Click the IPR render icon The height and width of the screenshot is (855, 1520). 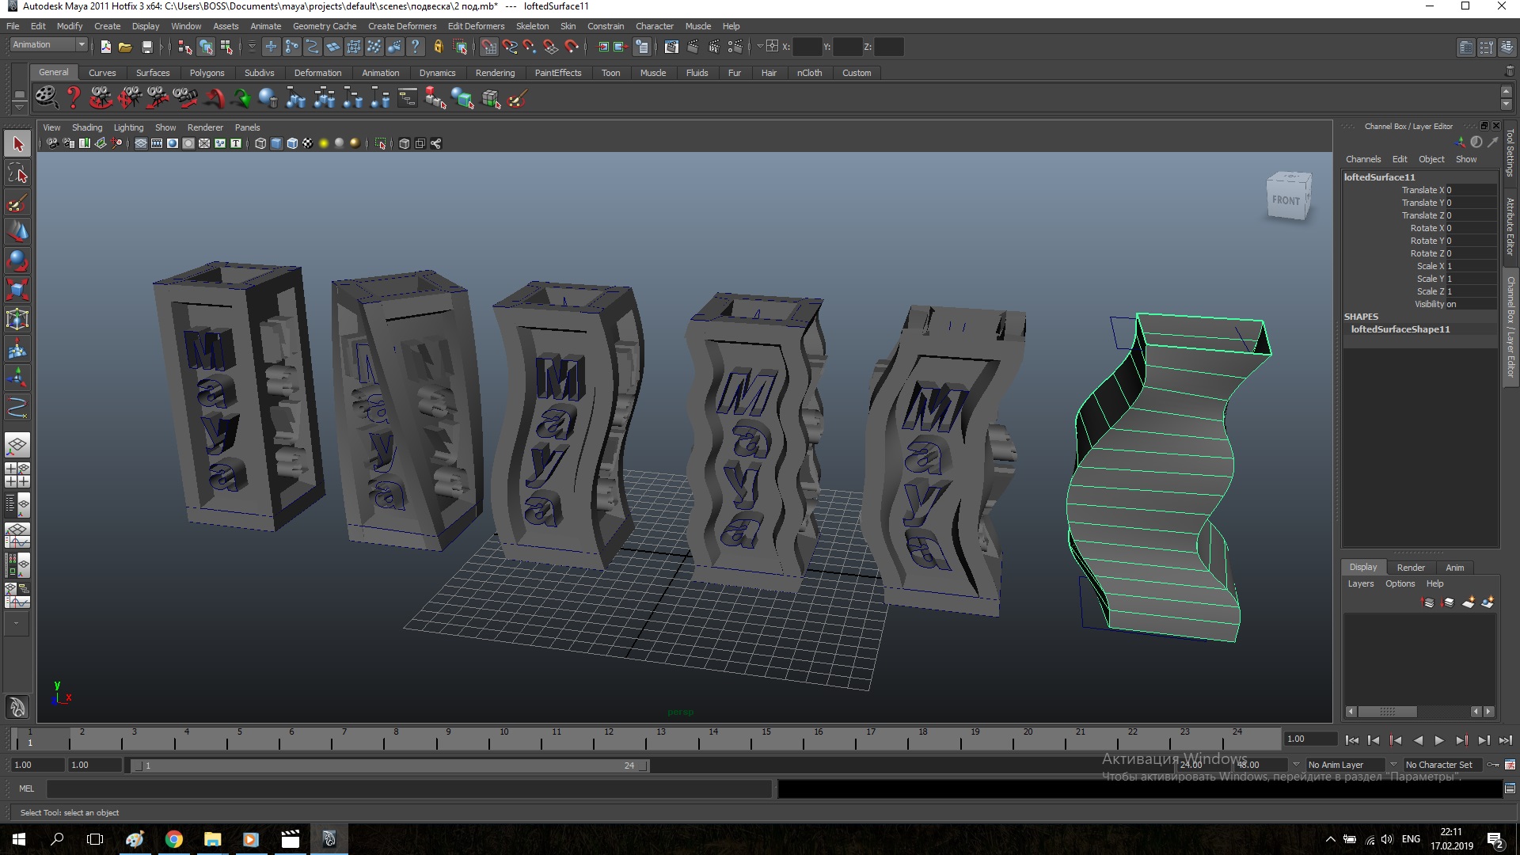(x=713, y=47)
